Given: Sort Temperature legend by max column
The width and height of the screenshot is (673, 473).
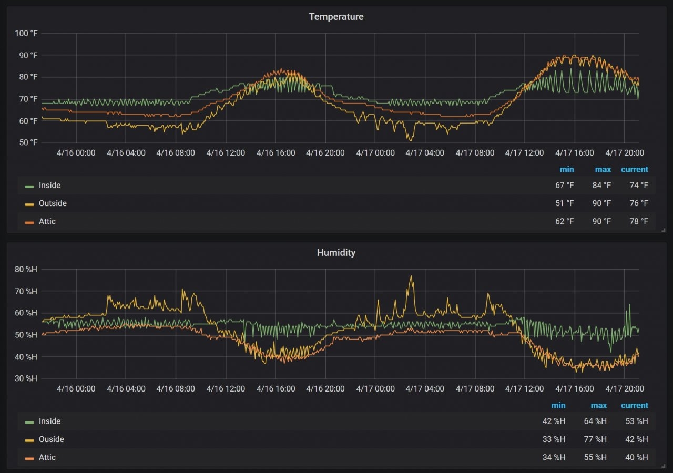Looking at the screenshot, I should [x=603, y=169].
